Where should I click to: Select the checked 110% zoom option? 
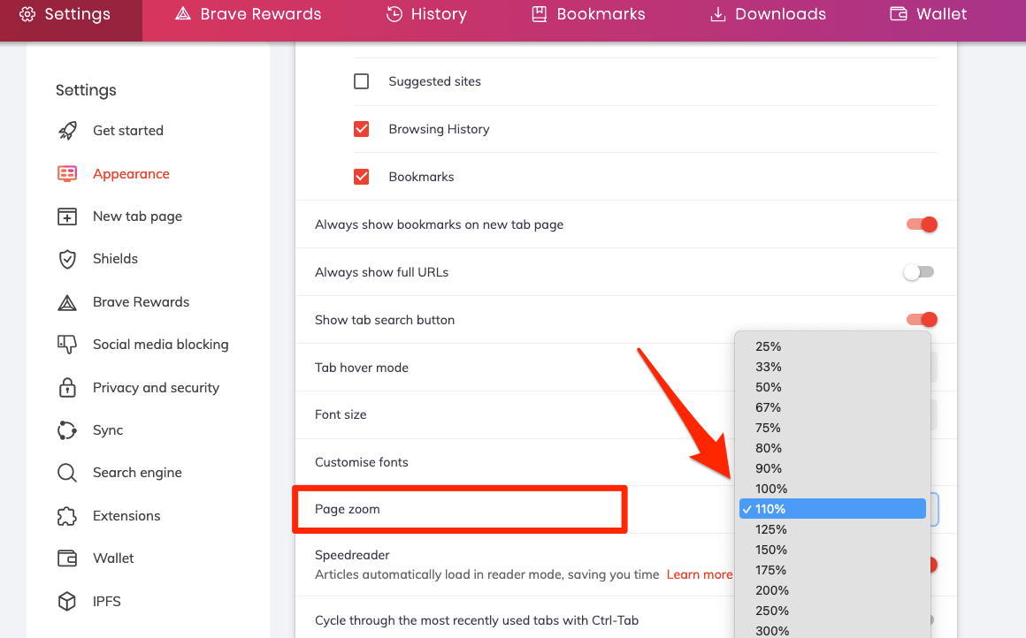(832, 509)
